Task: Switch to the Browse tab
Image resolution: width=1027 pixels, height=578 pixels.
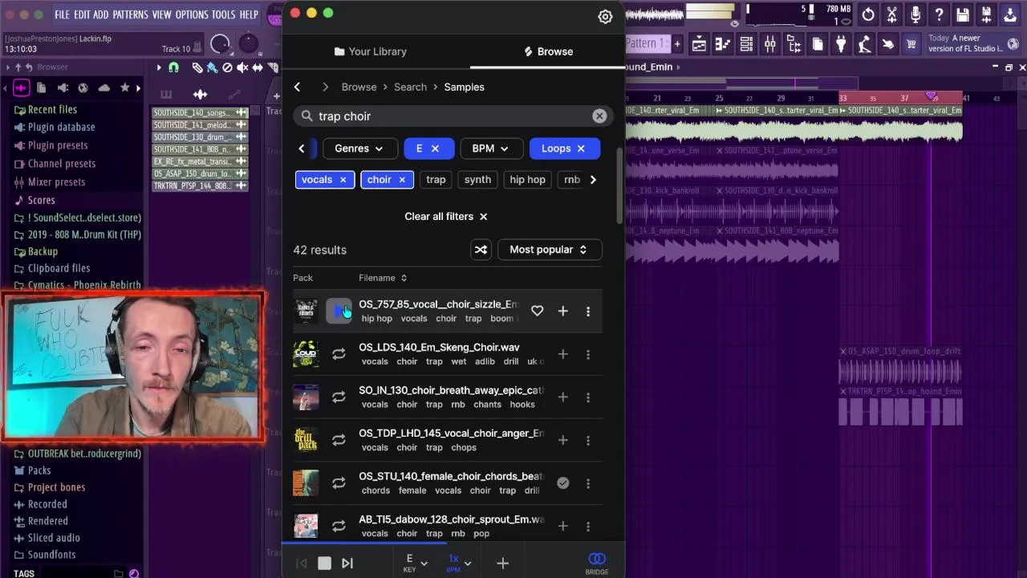Action: [x=548, y=51]
